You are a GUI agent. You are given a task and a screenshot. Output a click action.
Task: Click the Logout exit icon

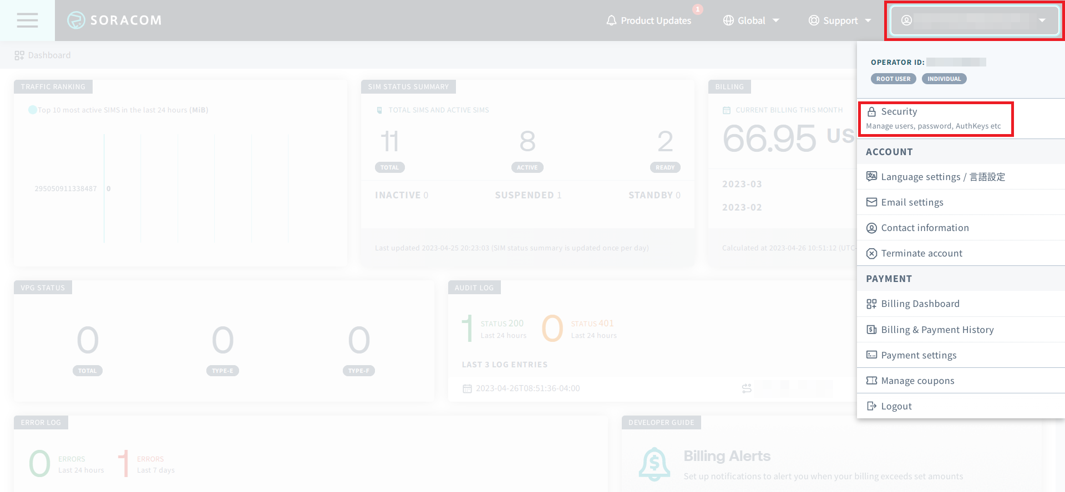871,406
